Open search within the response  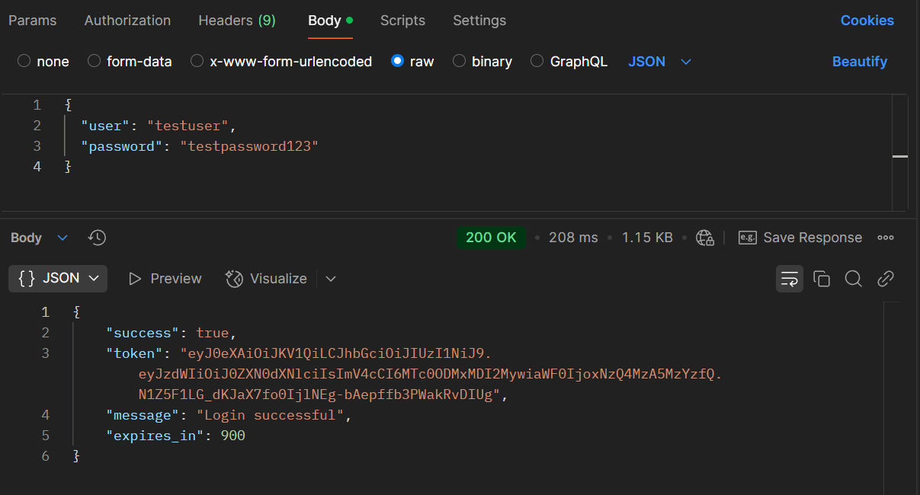coord(853,279)
